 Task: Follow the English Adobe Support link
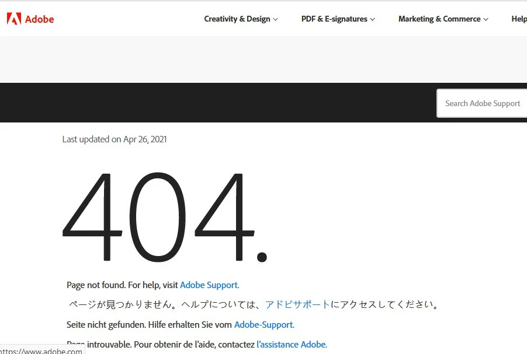[209, 285]
